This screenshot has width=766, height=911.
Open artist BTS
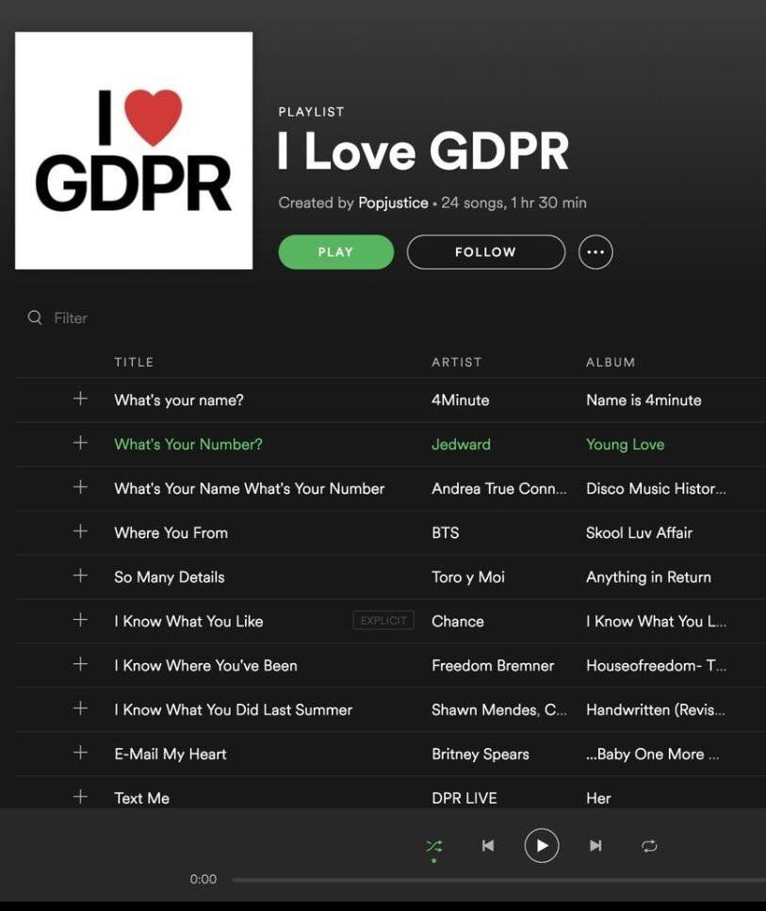point(446,533)
